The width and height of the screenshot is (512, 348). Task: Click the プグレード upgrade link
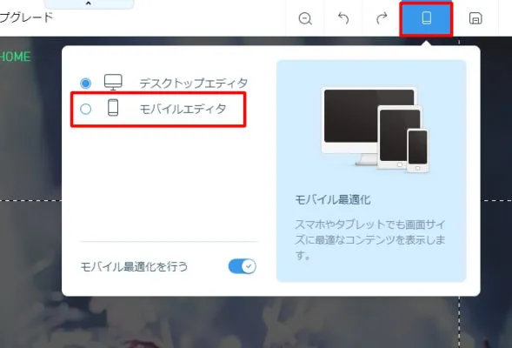click(26, 17)
